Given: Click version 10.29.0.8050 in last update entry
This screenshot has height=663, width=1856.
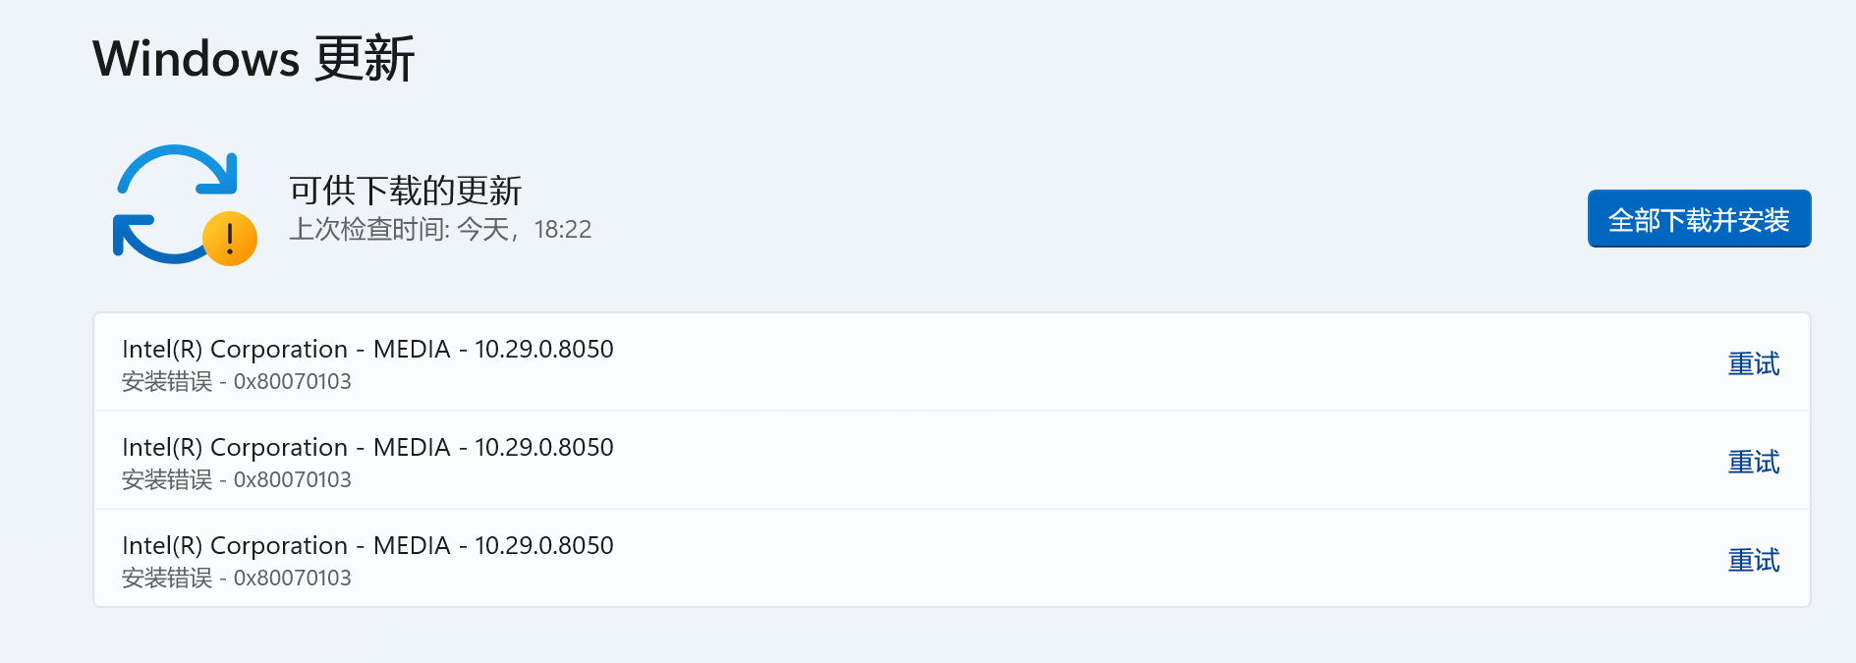Looking at the screenshot, I should (x=544, y=546).
